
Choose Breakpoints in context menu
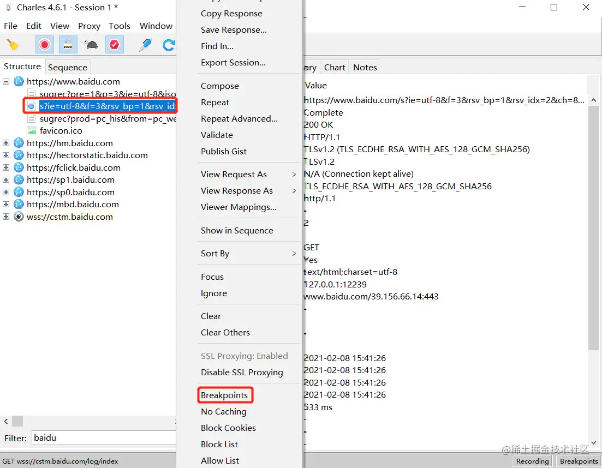pyautogui.click(x=224, y=395)
